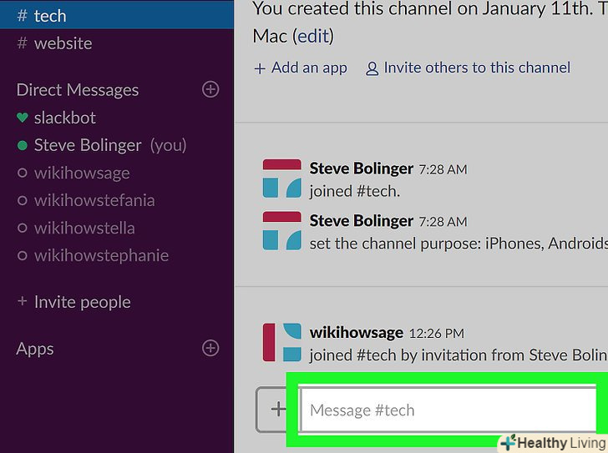Open wikihowstefania direct message
The width and height of the screenshot is (608, 453).
tap(94, 200)
